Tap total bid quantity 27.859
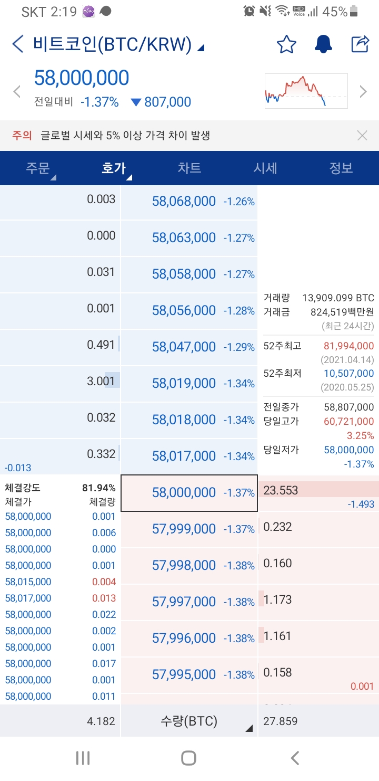 coord(281,721)
